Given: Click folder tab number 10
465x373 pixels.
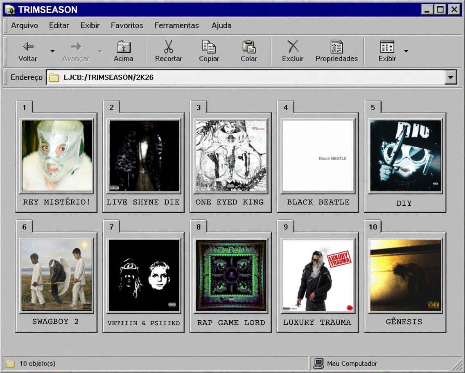Looking at the screenshot, I should tap(373, 227).
